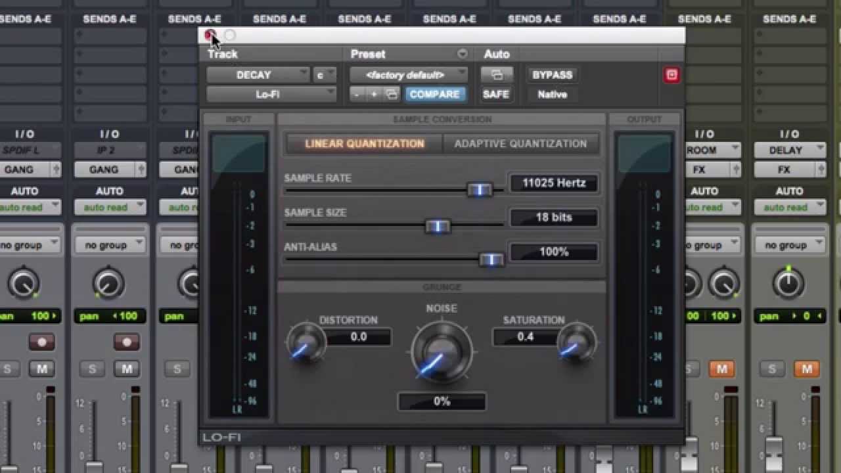The image size is (841, 473).
Task: Select the Adaptive Quantization tab
Action: [520, 144]
